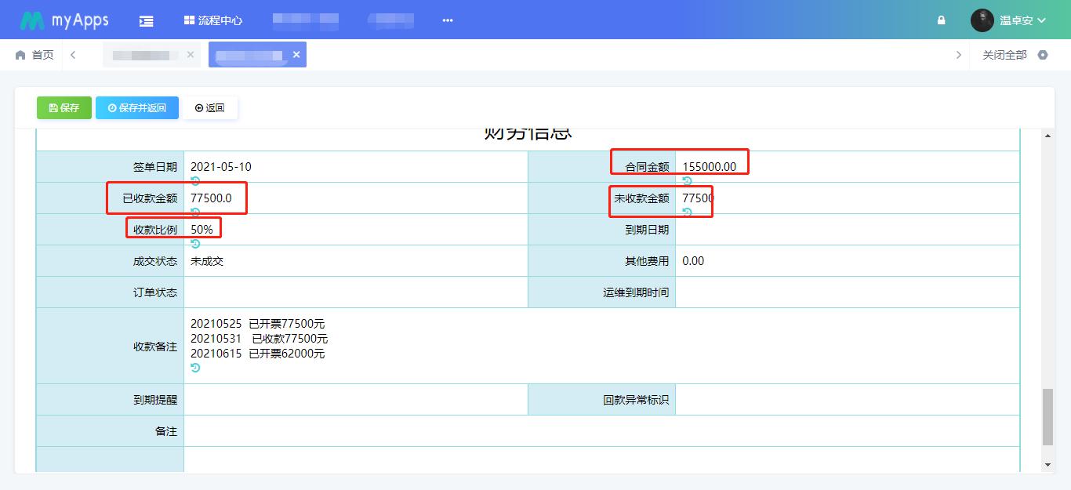Revert the 收款比例 field value
Viewport: 1071px width, 490px height.
(195, 245)
